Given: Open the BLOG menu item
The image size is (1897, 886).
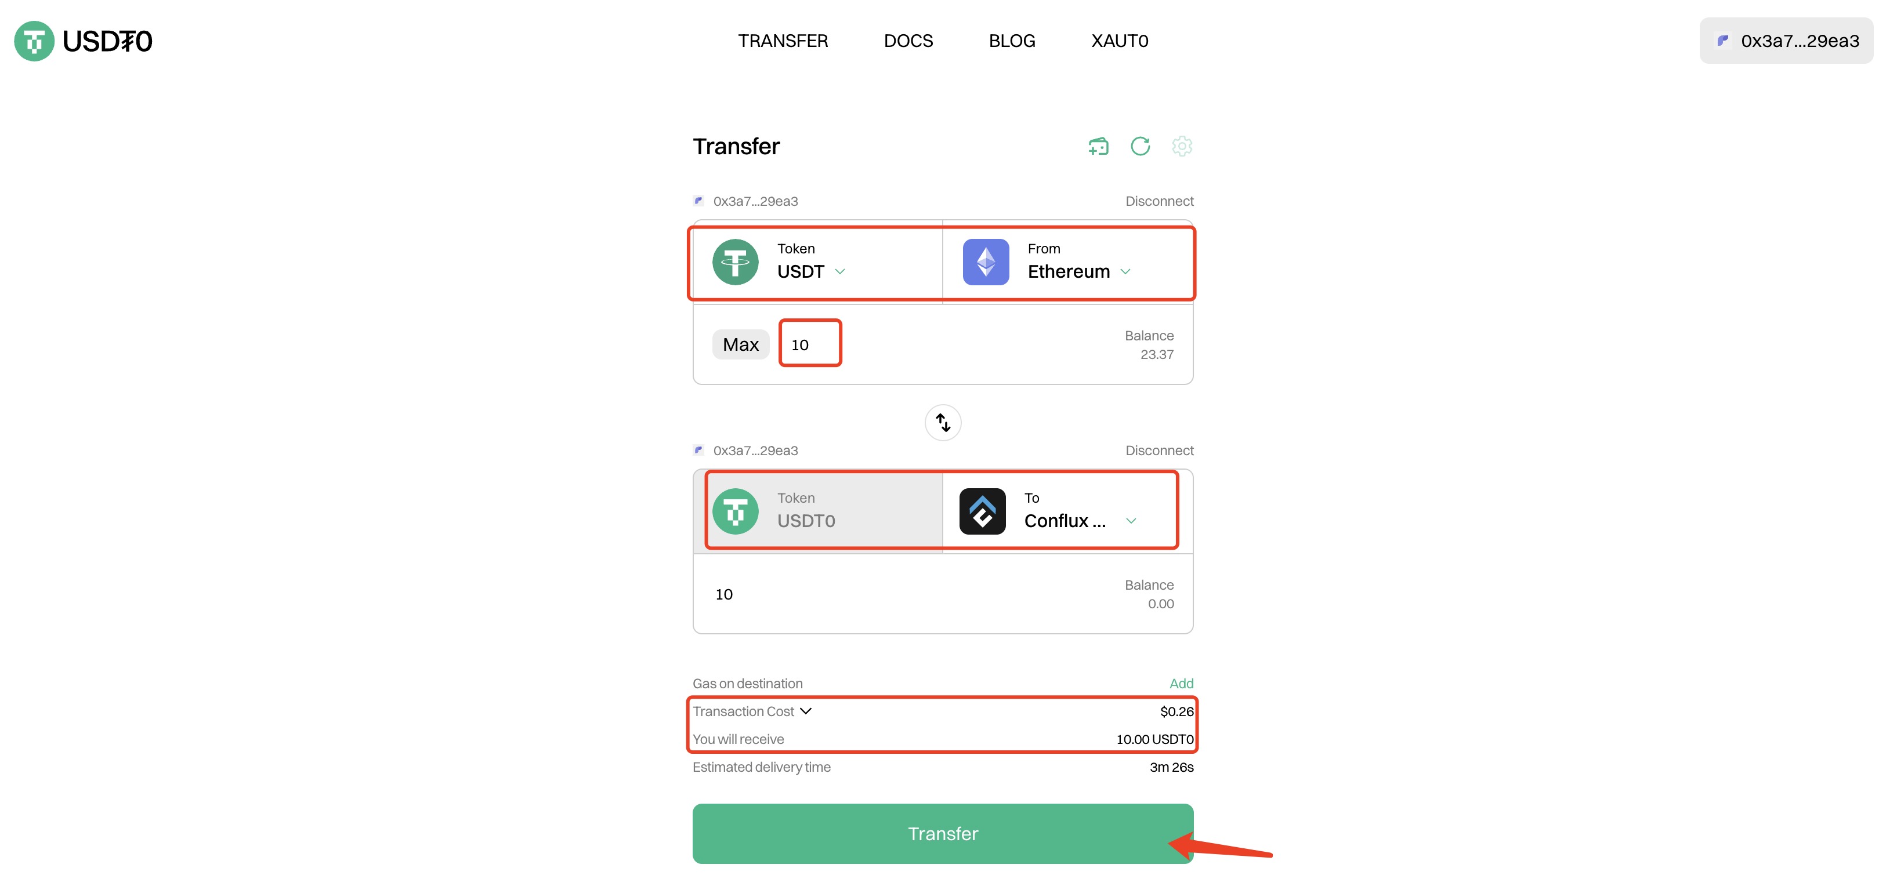Looking at the screenshot, I should point(1012,41).
